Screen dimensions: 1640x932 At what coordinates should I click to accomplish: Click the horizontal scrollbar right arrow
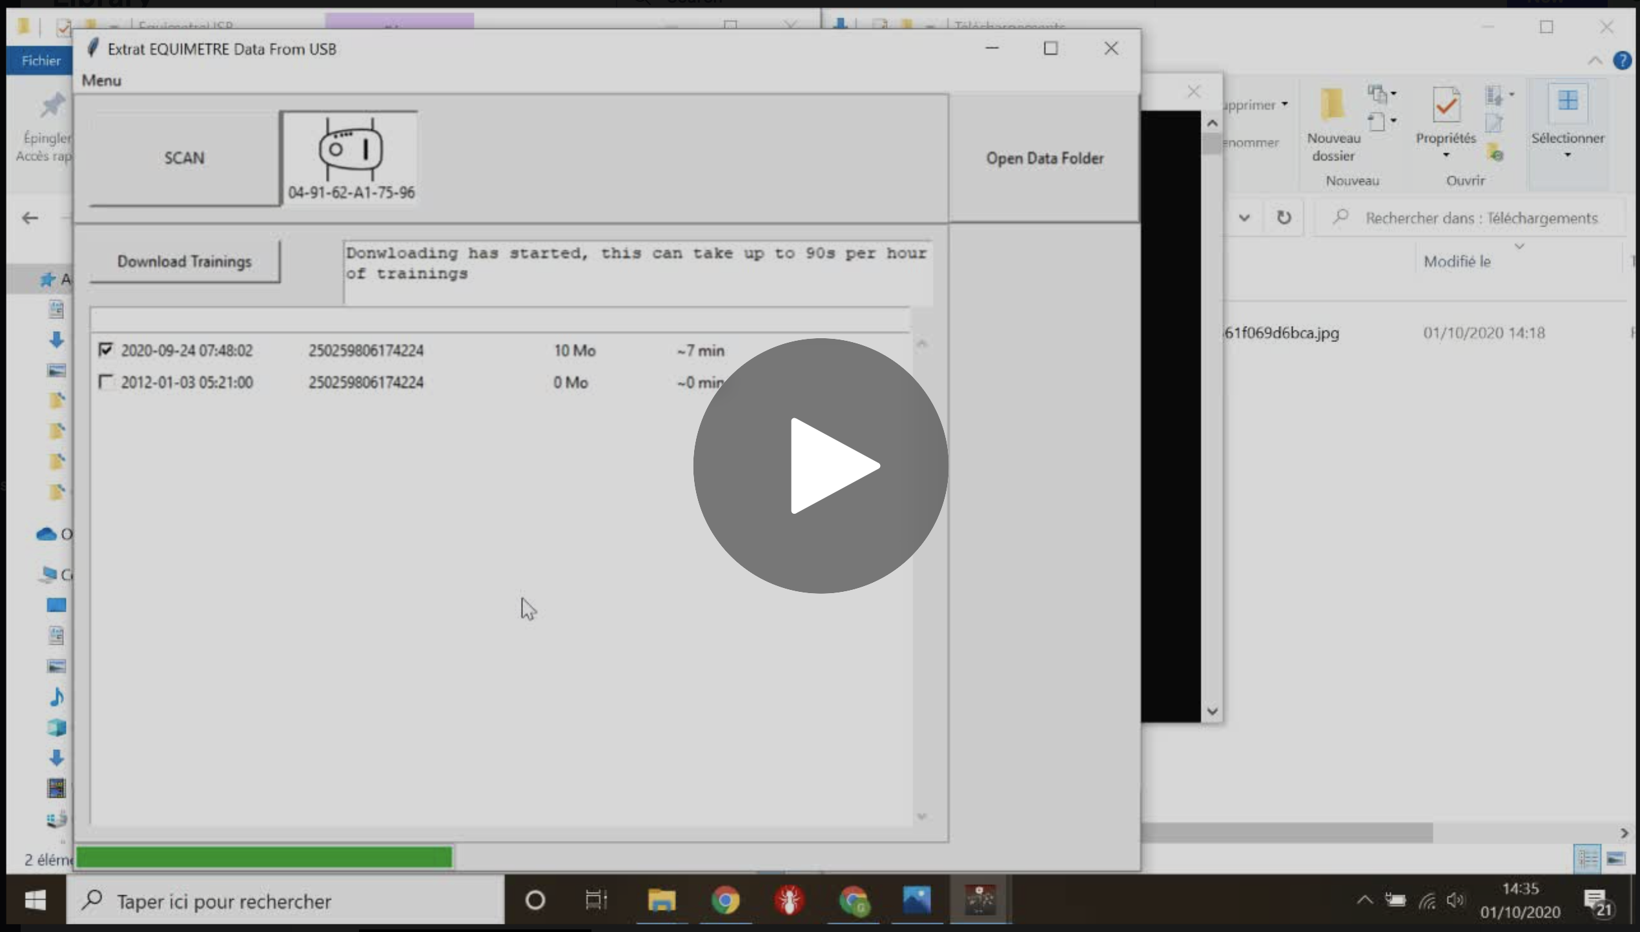pyautogui.click(x=1625, y=833)
